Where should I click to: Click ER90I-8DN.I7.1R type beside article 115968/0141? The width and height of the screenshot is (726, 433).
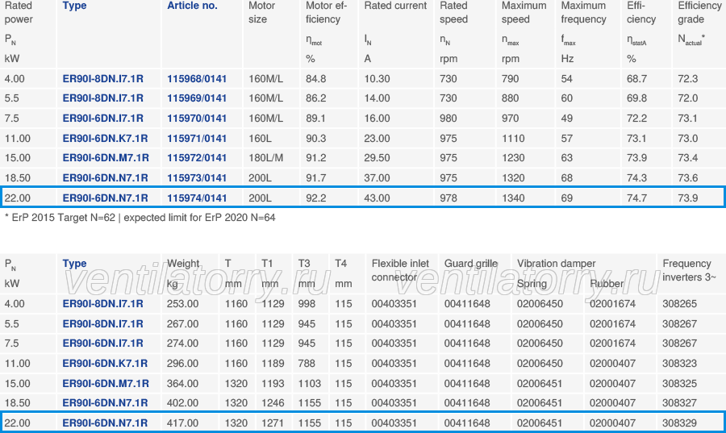point(102,79)
